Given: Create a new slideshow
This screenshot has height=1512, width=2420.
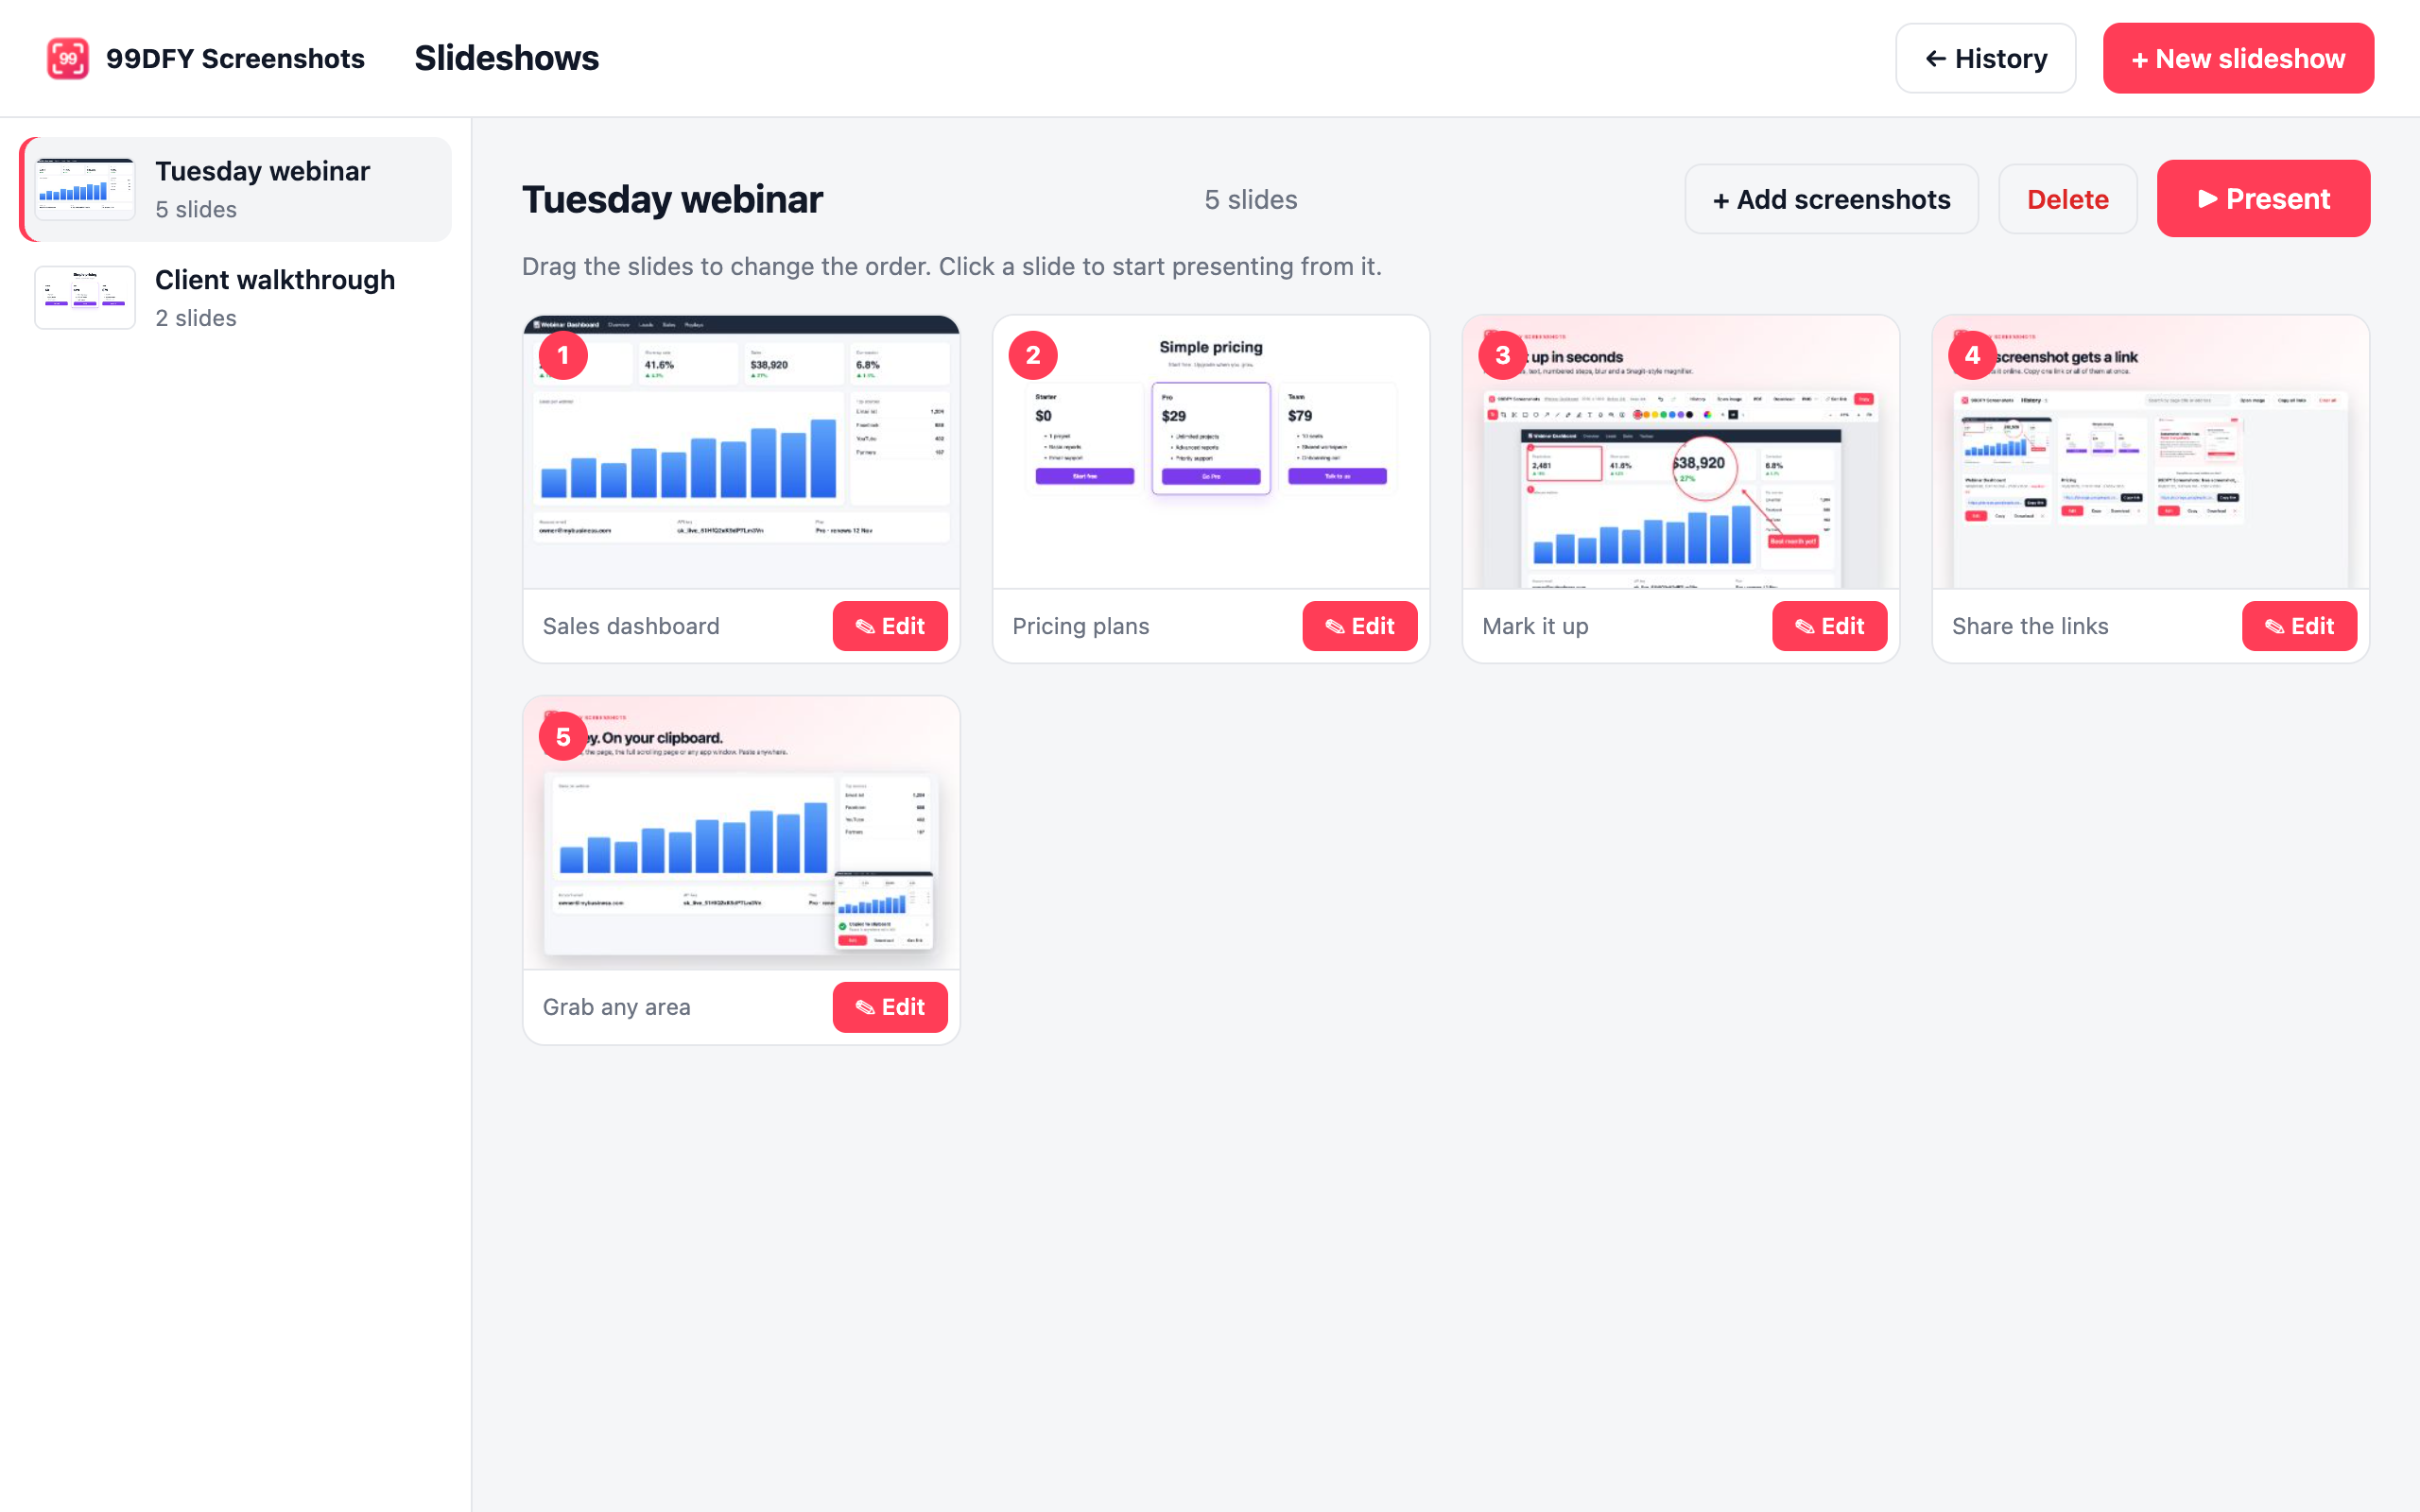Looking at the screenshot, I should click(2238, 58).
